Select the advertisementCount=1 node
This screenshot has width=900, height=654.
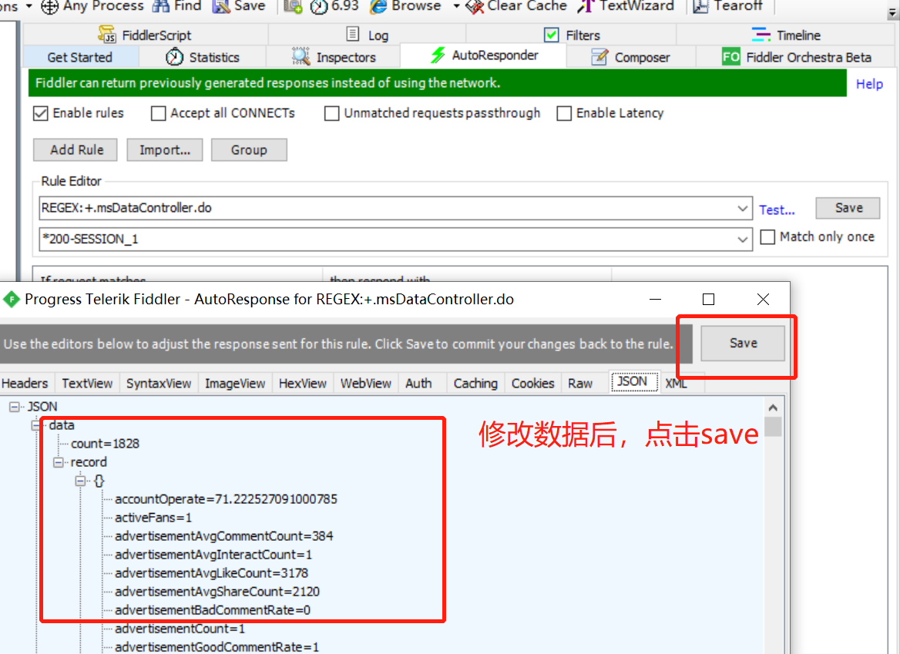click(180, 629)
